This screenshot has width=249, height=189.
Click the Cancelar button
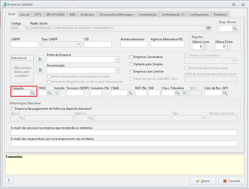[231, 181]
